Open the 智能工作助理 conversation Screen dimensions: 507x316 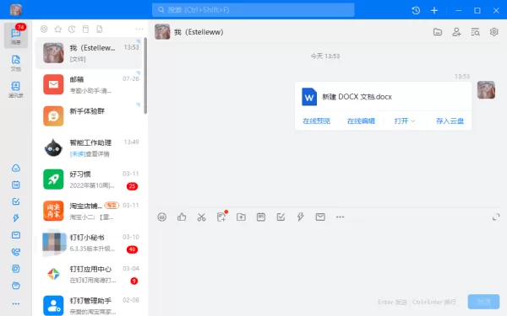tap(89, 148)
